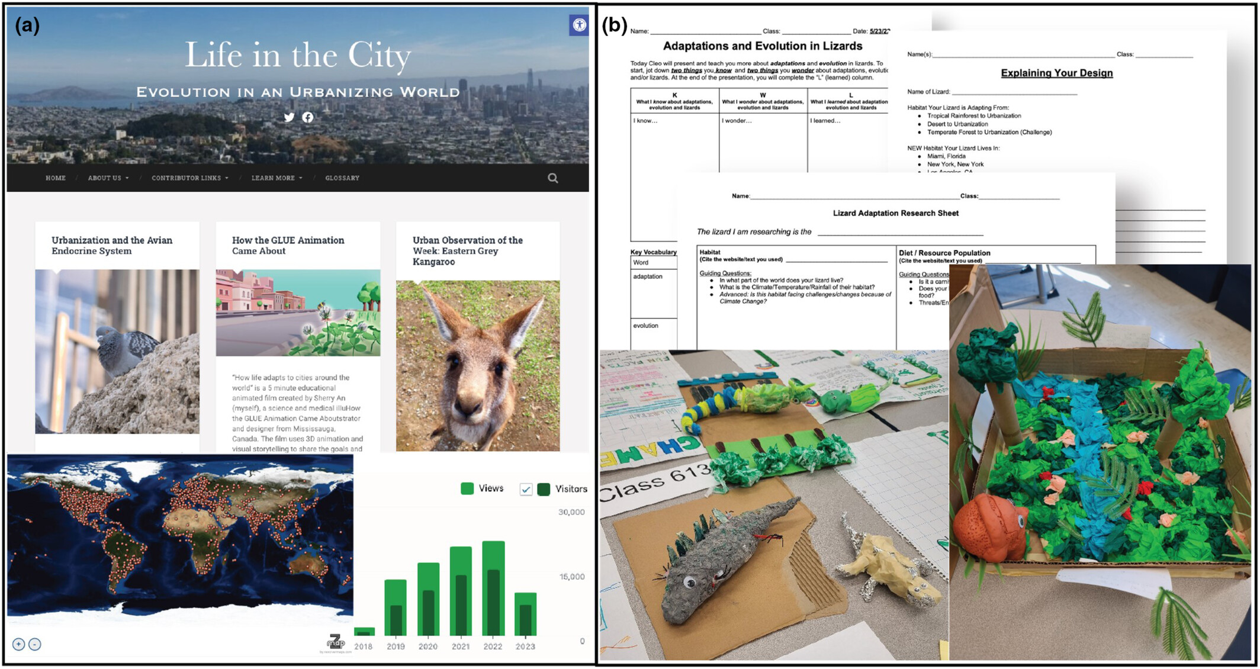Screen dimensions: 1260x669
Task: Expand the Learn More dropdown menu
Action: tap(277, 178)
